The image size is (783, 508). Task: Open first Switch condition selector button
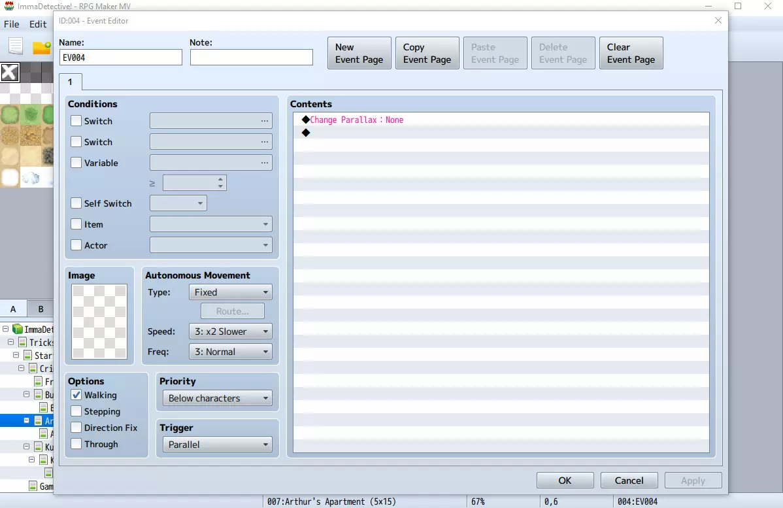point(264,121)
